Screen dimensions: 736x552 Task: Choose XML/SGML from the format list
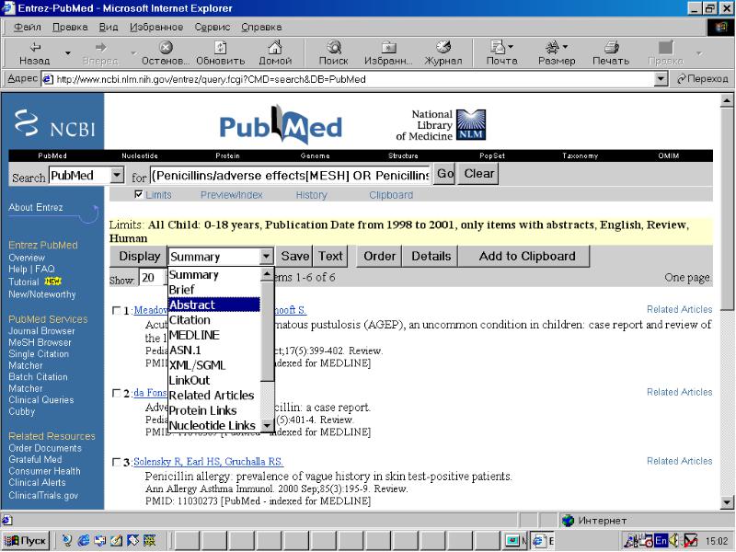click(214, 365)
